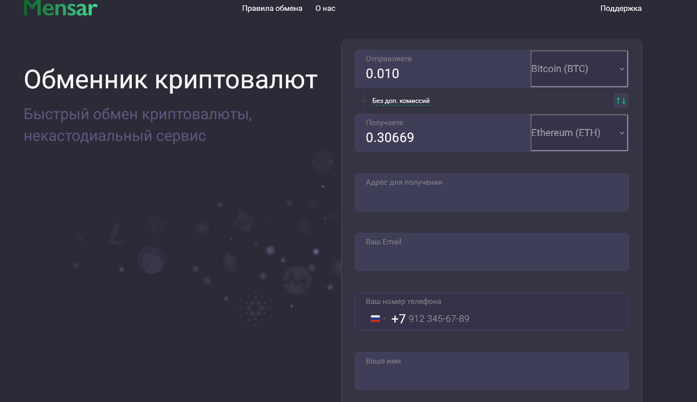Open the Bitcoin (BTC) currency dropdown
The image size is (697, 402).
pos(579,68)
